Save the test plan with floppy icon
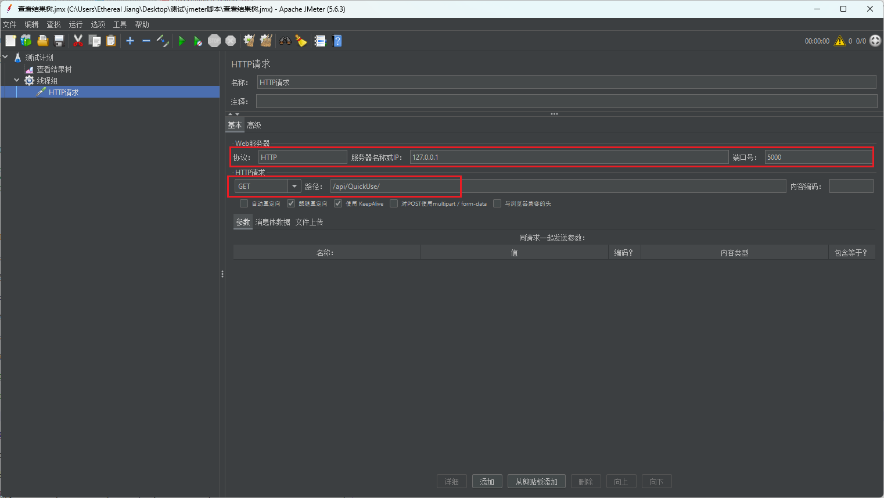Screen dimensions: 884x498 click(59, 41)
